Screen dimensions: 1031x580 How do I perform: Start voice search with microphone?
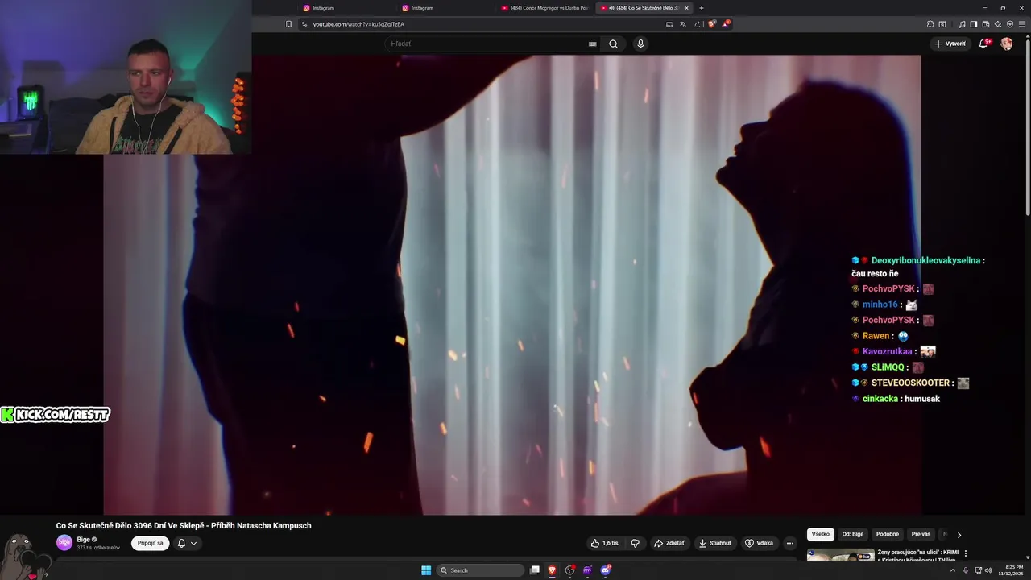(x=640, y=43)
